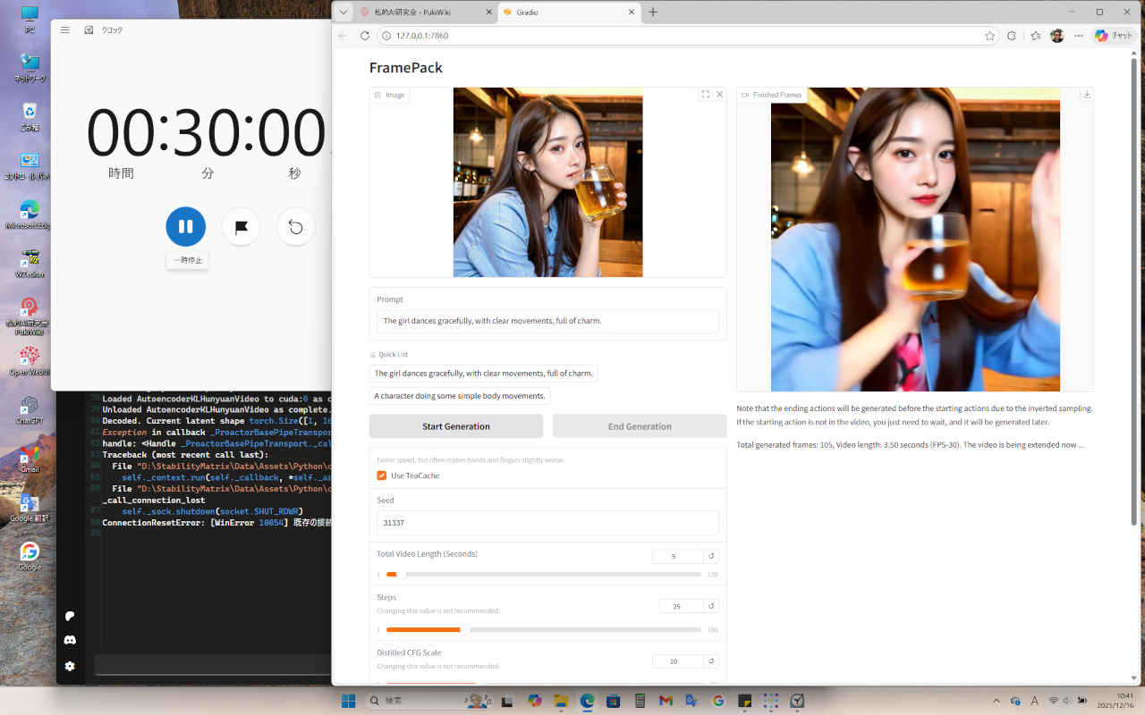Pause the running clock timer
Image resolution: width=1145 pixels, height=715 pixels.
pyautogui.click(x=185, y=227)
